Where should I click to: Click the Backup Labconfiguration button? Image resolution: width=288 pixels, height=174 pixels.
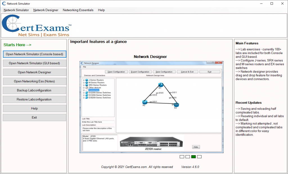coord(34,90)
